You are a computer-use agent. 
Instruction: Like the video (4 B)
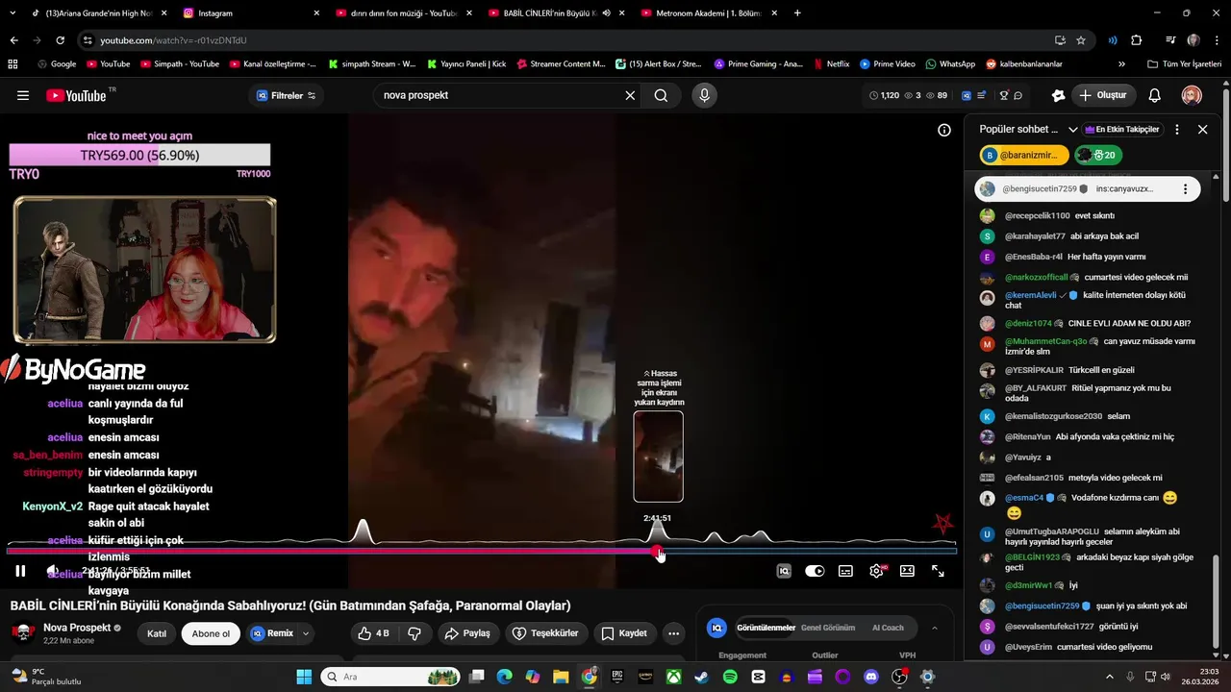pyautogui.click(x=373, y=633)
